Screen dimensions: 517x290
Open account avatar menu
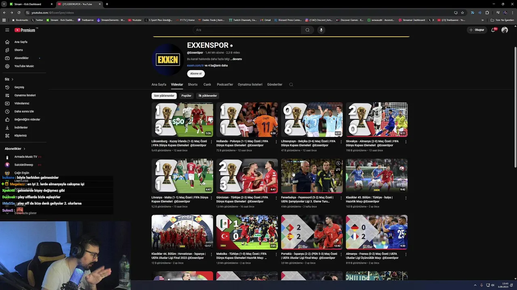coord(504,30)
